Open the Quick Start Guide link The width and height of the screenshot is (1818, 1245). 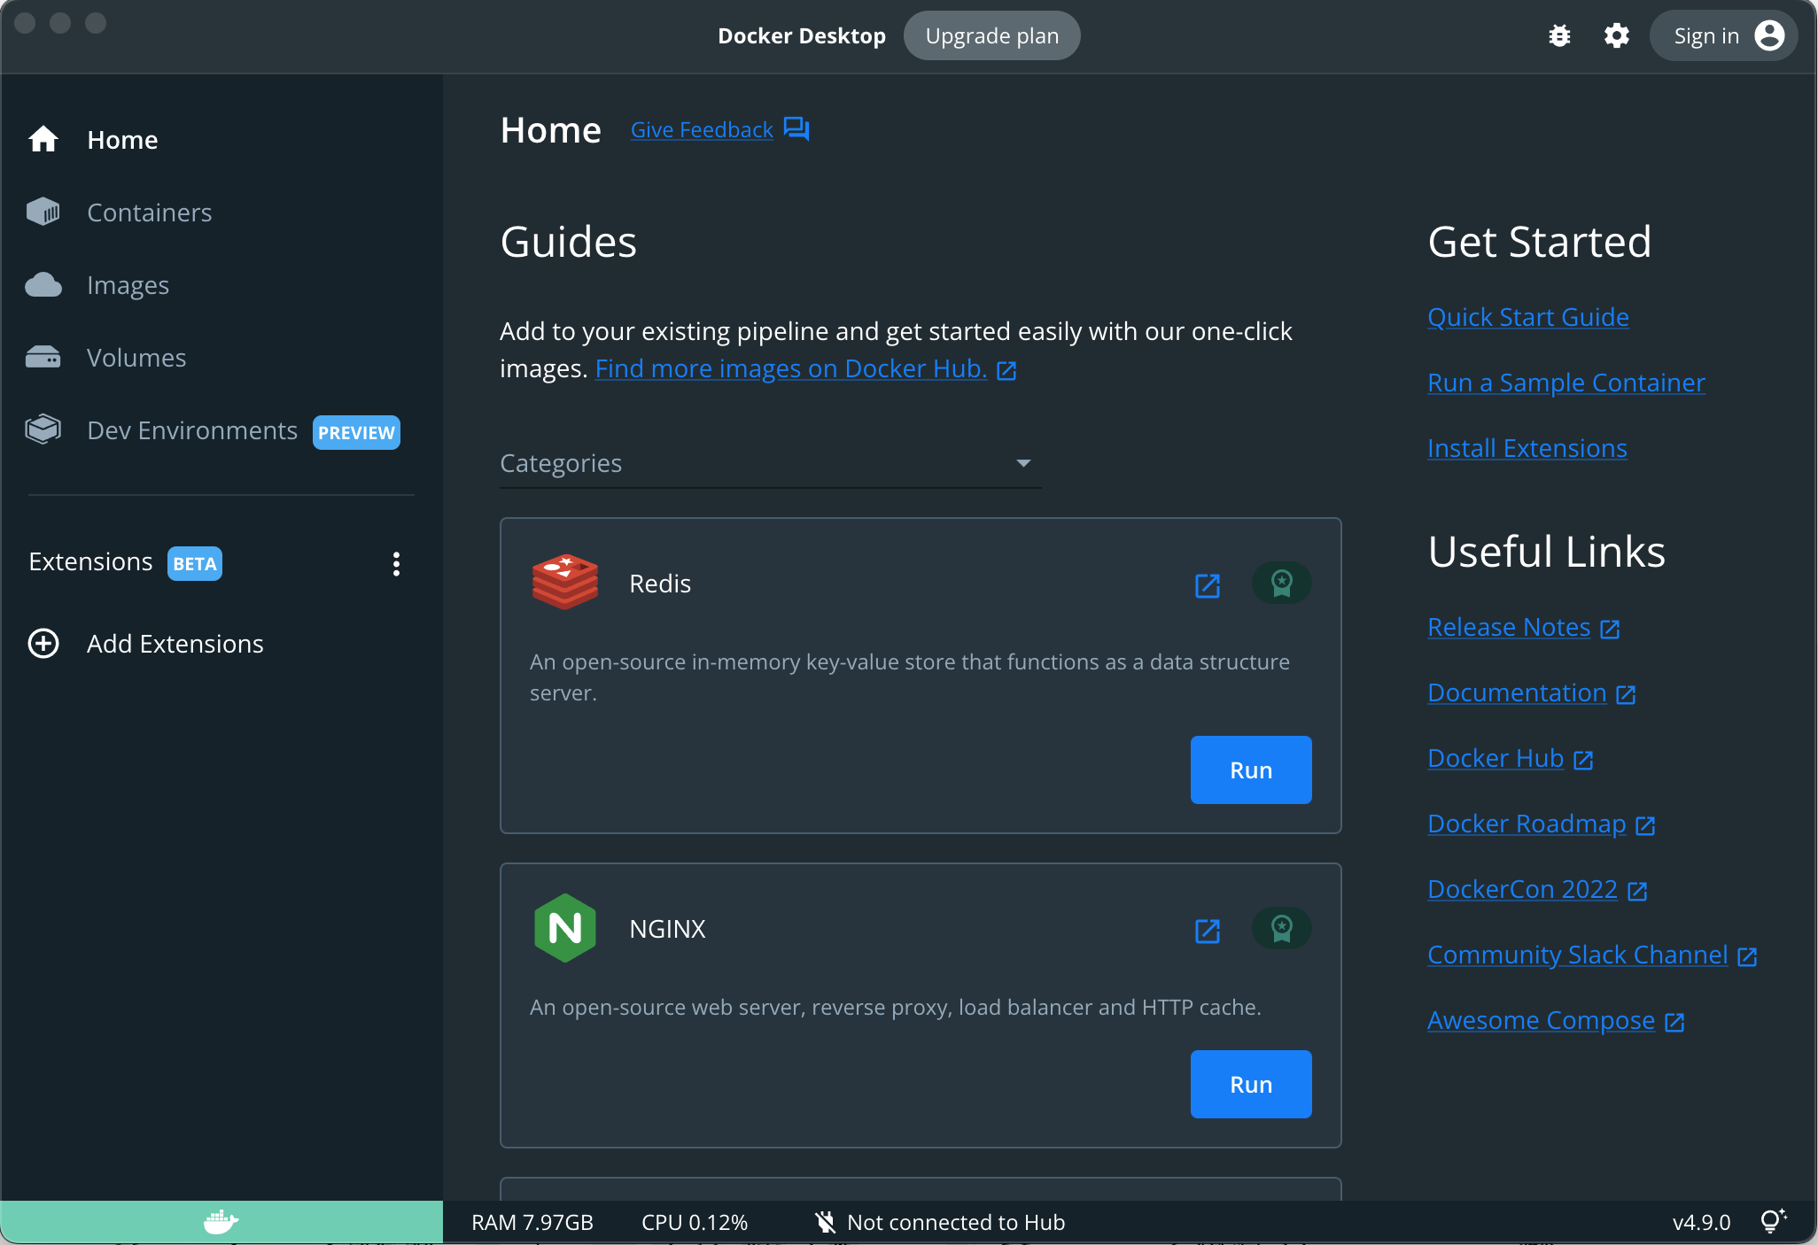pos(1527,317)
